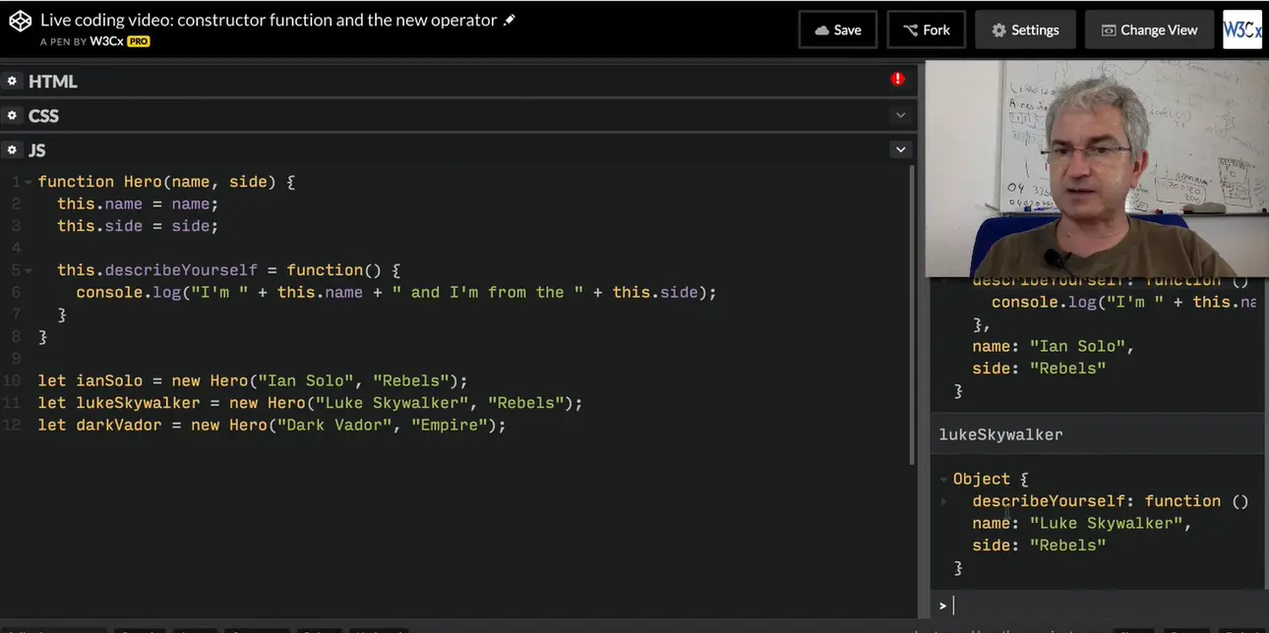The height and width of the screenshot is (633, 1269).
Task: Click the lukeSkywalker console command entry
Action: pyautogui.click(x=1000, y=434)
